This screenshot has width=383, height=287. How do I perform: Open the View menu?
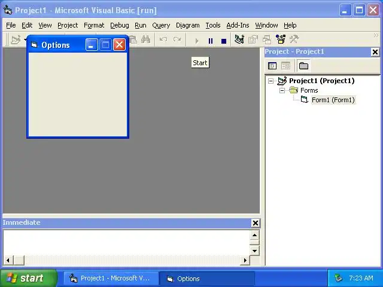tap(45, 25)
